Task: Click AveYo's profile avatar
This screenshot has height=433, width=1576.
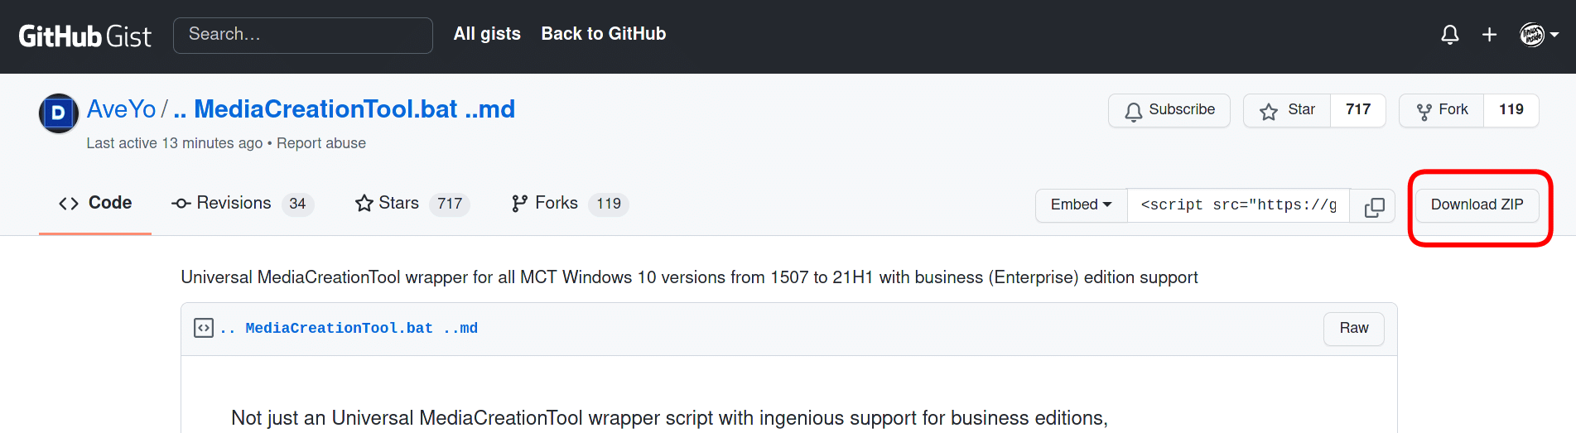Action: [x=59, y=113]
